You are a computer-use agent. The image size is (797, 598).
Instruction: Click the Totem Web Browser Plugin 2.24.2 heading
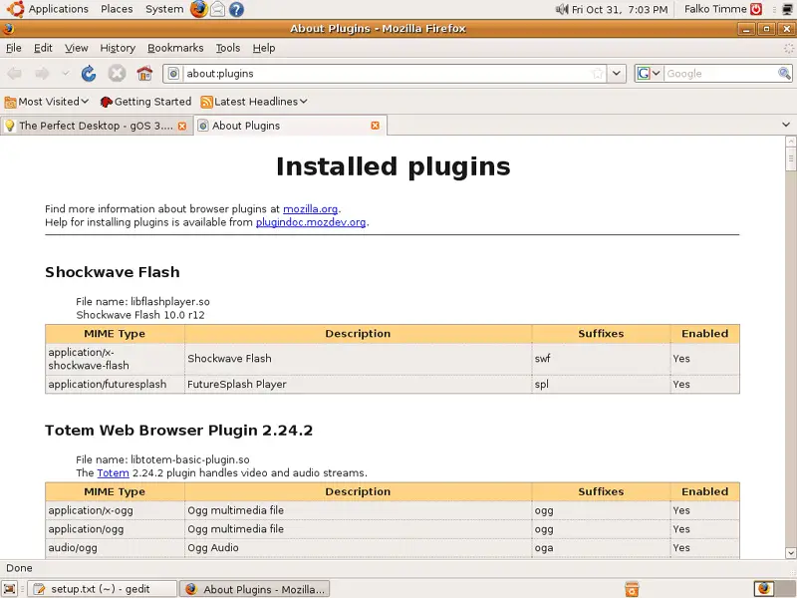(x=179, y=431)
